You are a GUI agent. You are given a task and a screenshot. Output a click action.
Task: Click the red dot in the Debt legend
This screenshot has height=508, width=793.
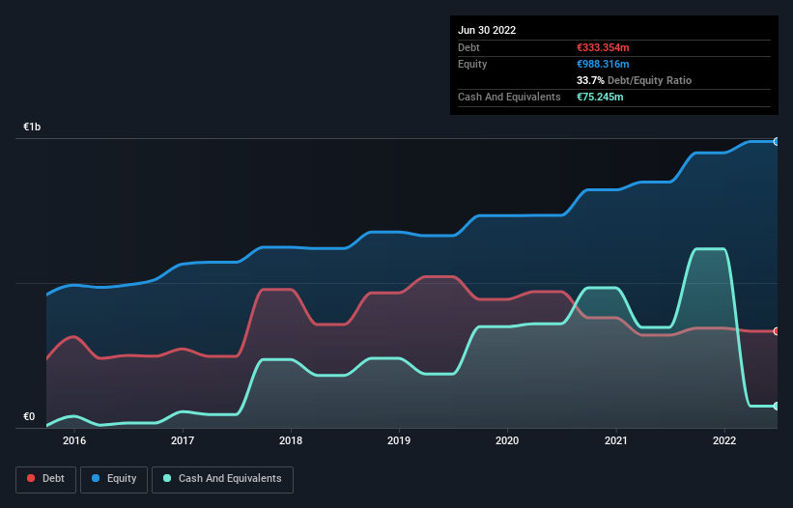(x=31, y=478)
